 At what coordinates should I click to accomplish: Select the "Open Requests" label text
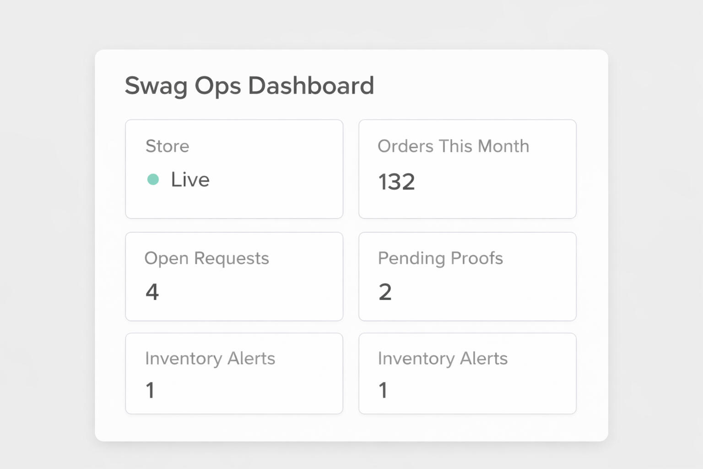206,258
